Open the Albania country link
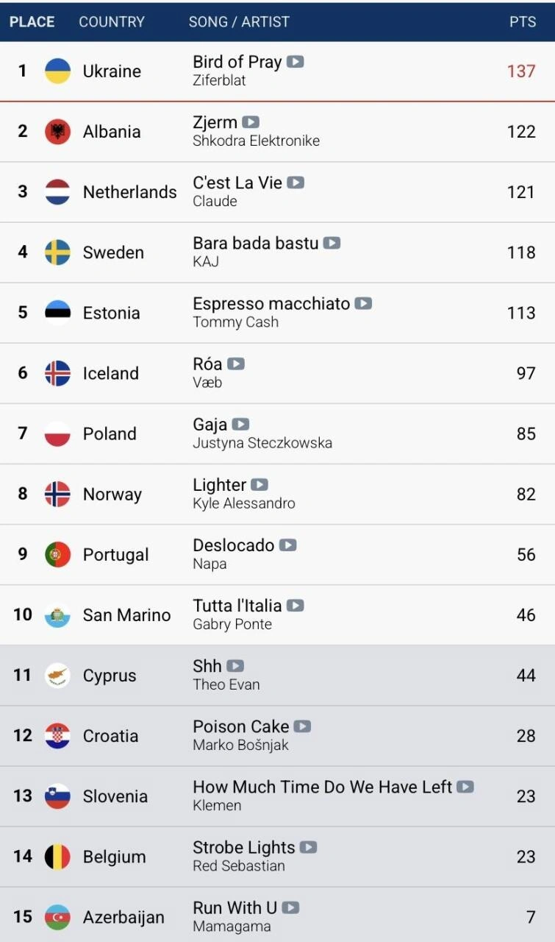 pyautogui.click(x=112, y=132)
